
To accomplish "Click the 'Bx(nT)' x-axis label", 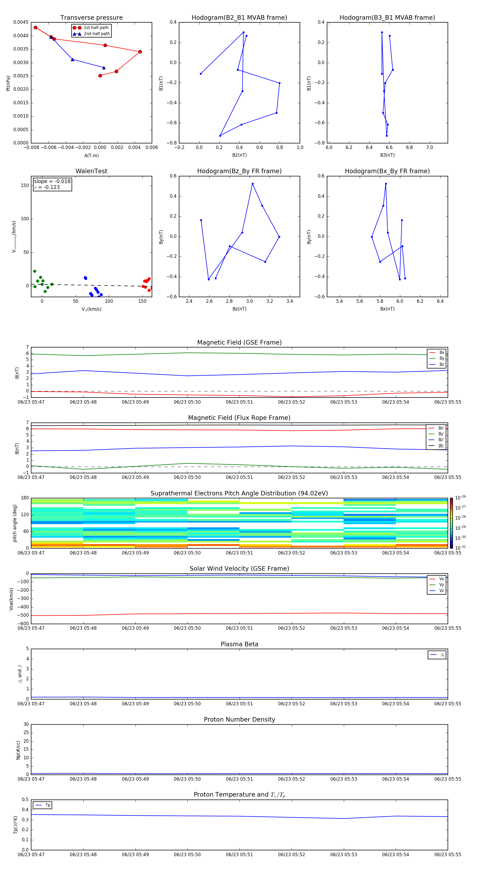I will 387,309.
